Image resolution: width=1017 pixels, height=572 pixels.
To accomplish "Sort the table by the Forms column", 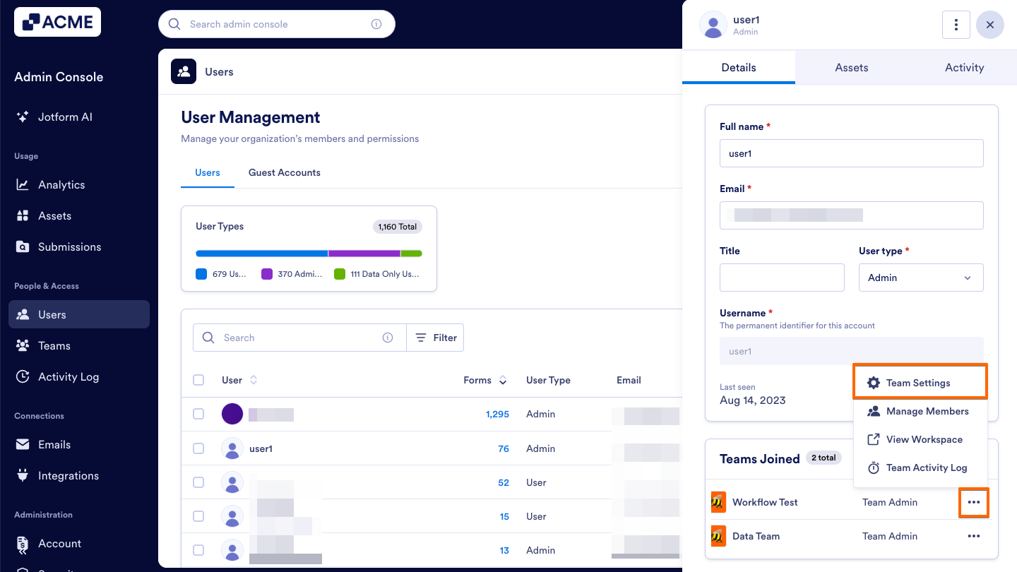I will coord(501,380).
